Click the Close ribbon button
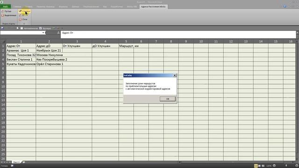Screen dimensions: 299x168 click(x=23, y=20)
